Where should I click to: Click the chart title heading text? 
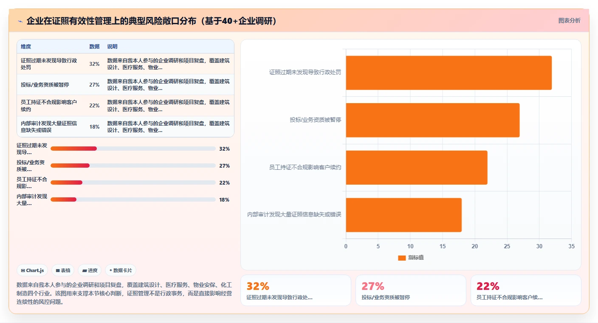(152, 21)
